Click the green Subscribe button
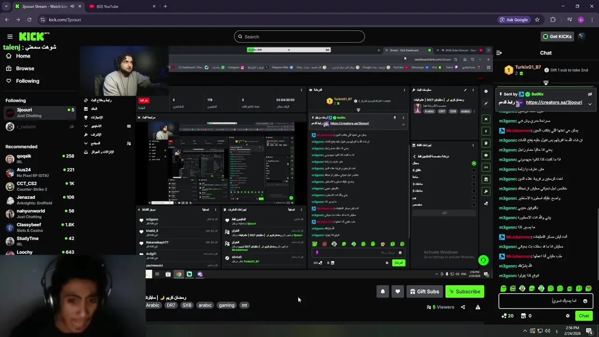This screenshot has height=337, width=599. [465, 292]
